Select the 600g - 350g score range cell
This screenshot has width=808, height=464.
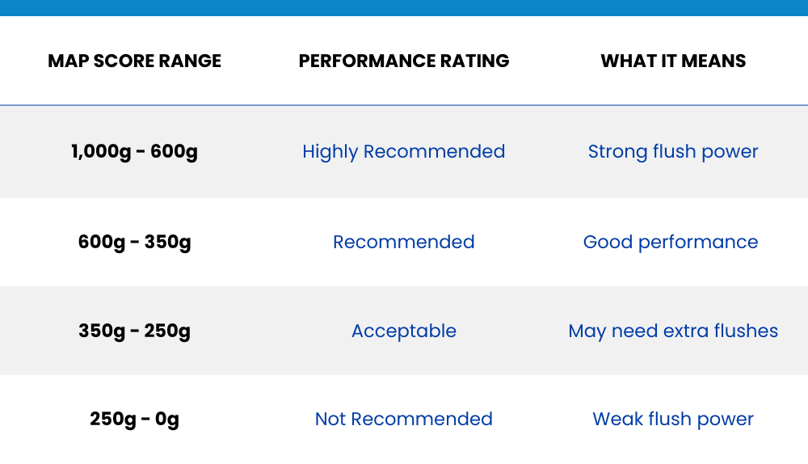tap(134, 243)
